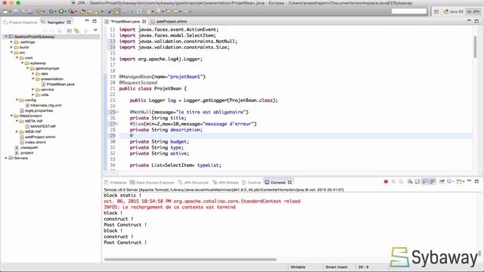Click the Open Perspective icon
The image size is (484, 272).
[x=436, y=11]
